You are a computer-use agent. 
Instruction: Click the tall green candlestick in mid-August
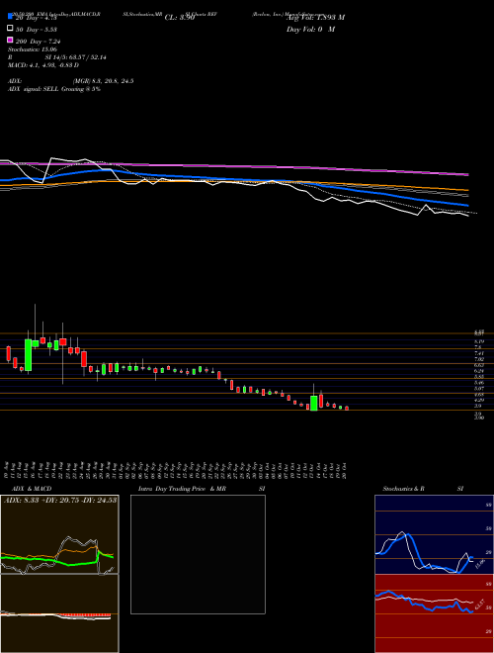(28, 355)
